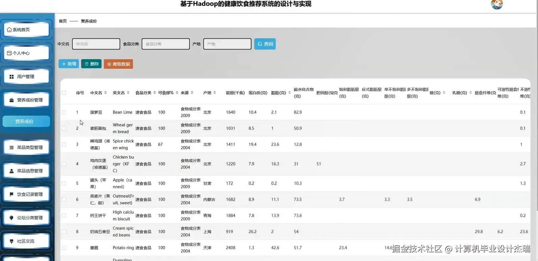The width and height of the screenshot is (538, 261).
Task: Click the monitor icon beside 社区交流
Action: point(11,241)
